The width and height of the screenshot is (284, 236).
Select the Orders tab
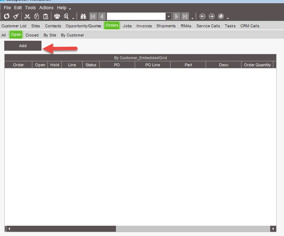pos(112,26)
